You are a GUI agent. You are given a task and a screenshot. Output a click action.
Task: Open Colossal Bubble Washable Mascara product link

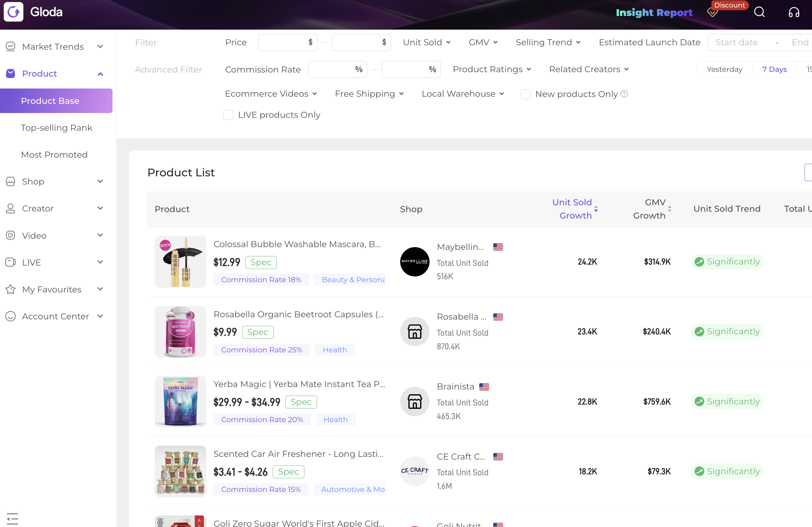coord(297,244)
